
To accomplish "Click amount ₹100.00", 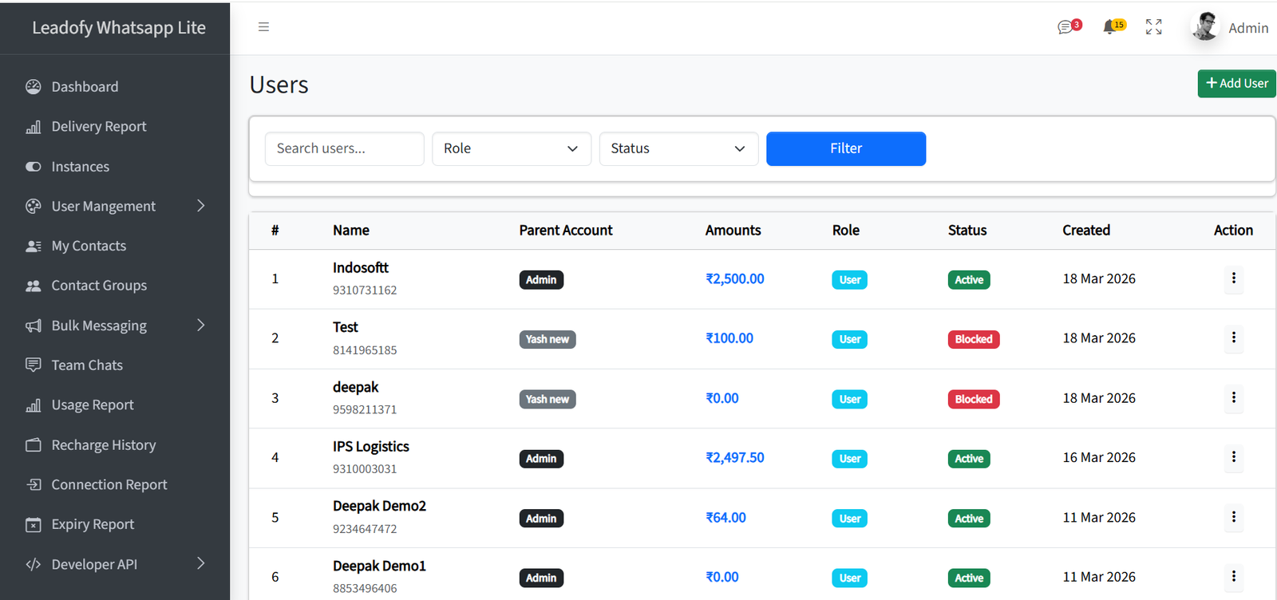I will click(x=729, y=338).
